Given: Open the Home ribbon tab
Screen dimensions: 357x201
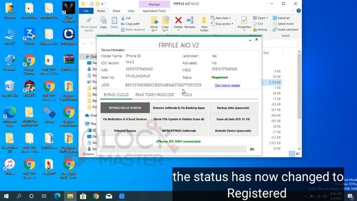Looking at the screenshot, I should tap(101, 11).
